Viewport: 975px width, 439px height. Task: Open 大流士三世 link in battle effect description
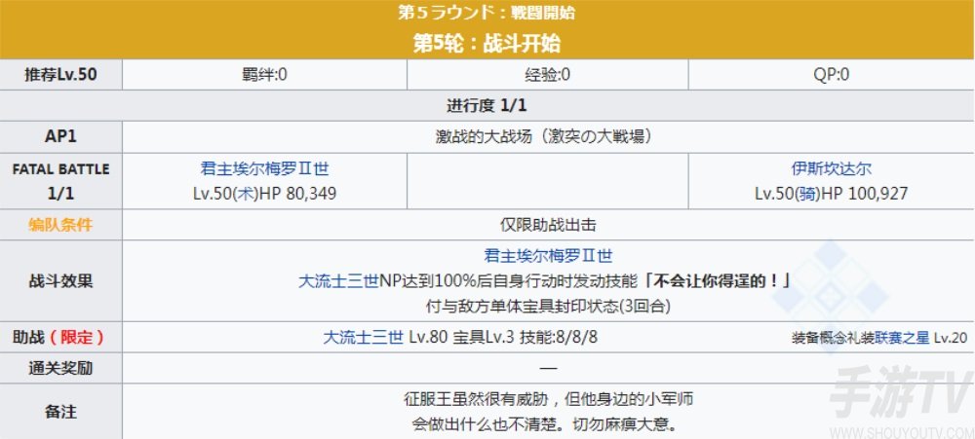338,280
